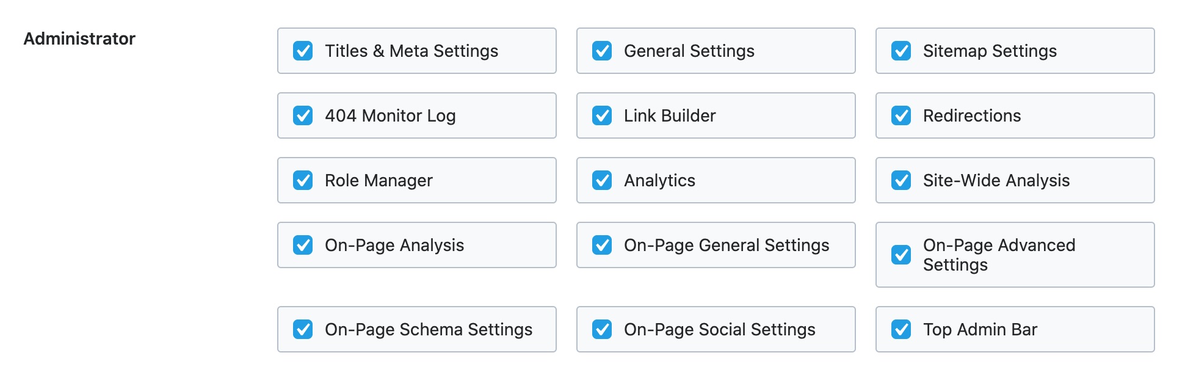Uncheck On-Page Analysis option
The width and height of the screenshot is (1196, 383).
(303, 245)
